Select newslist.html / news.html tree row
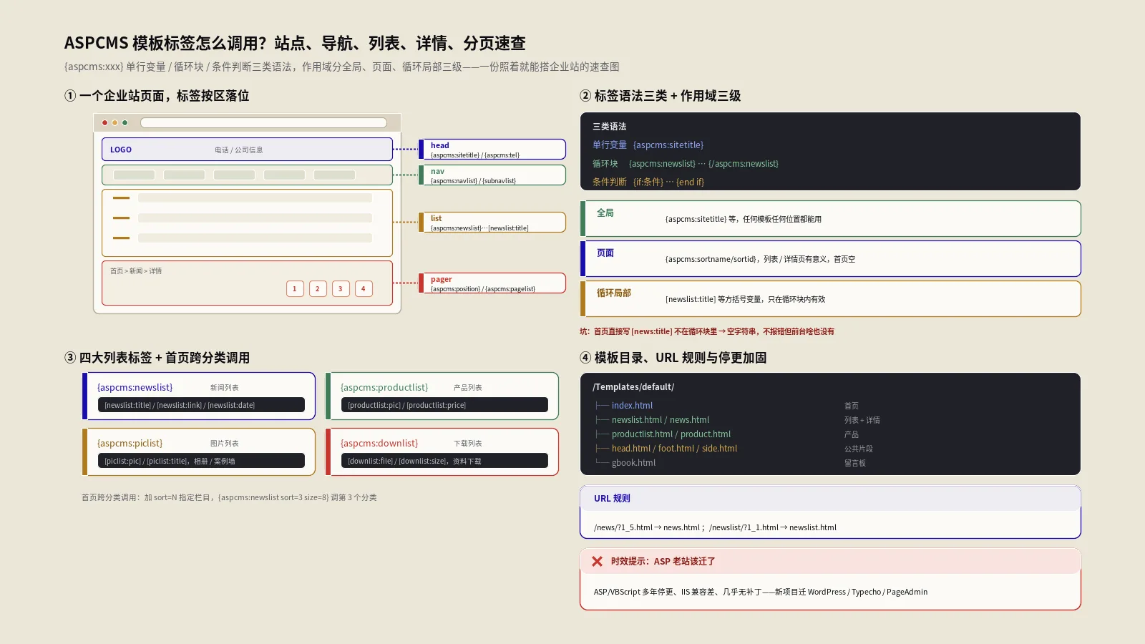The image size is (1145, 644). [661, 420]
